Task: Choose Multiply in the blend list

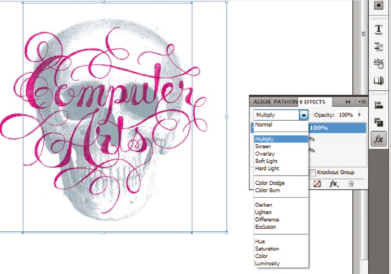Action: 281,139
